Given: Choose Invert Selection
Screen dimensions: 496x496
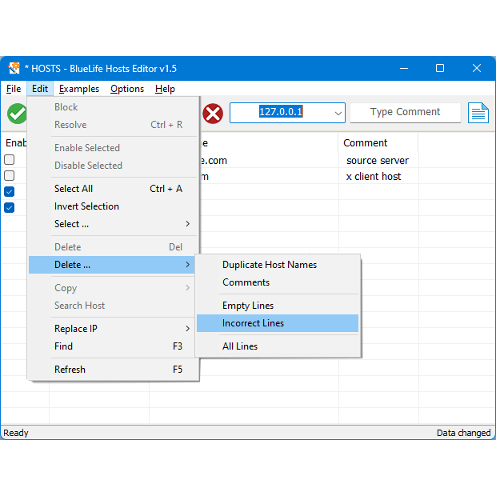Looking at the screenshot, I should (113, 206).
